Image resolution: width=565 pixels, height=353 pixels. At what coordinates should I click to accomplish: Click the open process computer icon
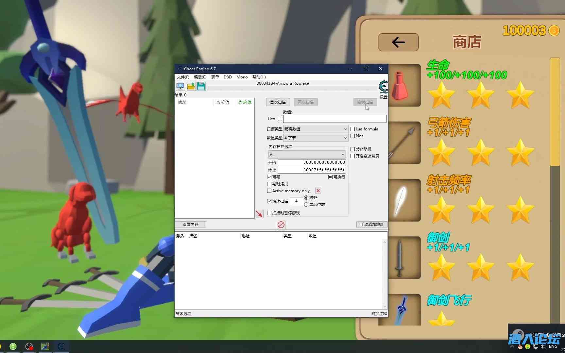[x=180, y=86]
